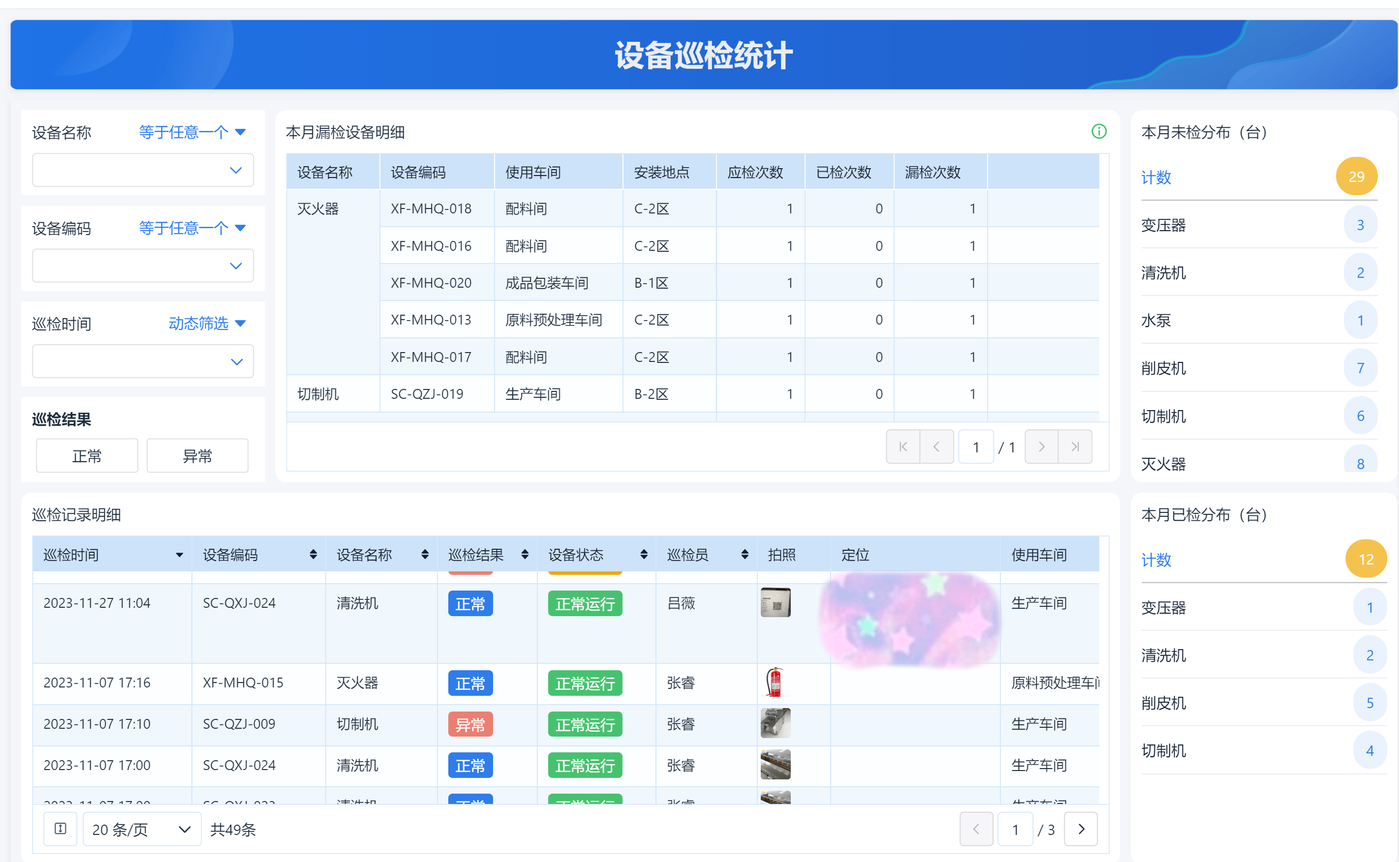
Task: Click next page arrow in bottom pagination
Action: pyautogui.click(x=1080, y=829)
